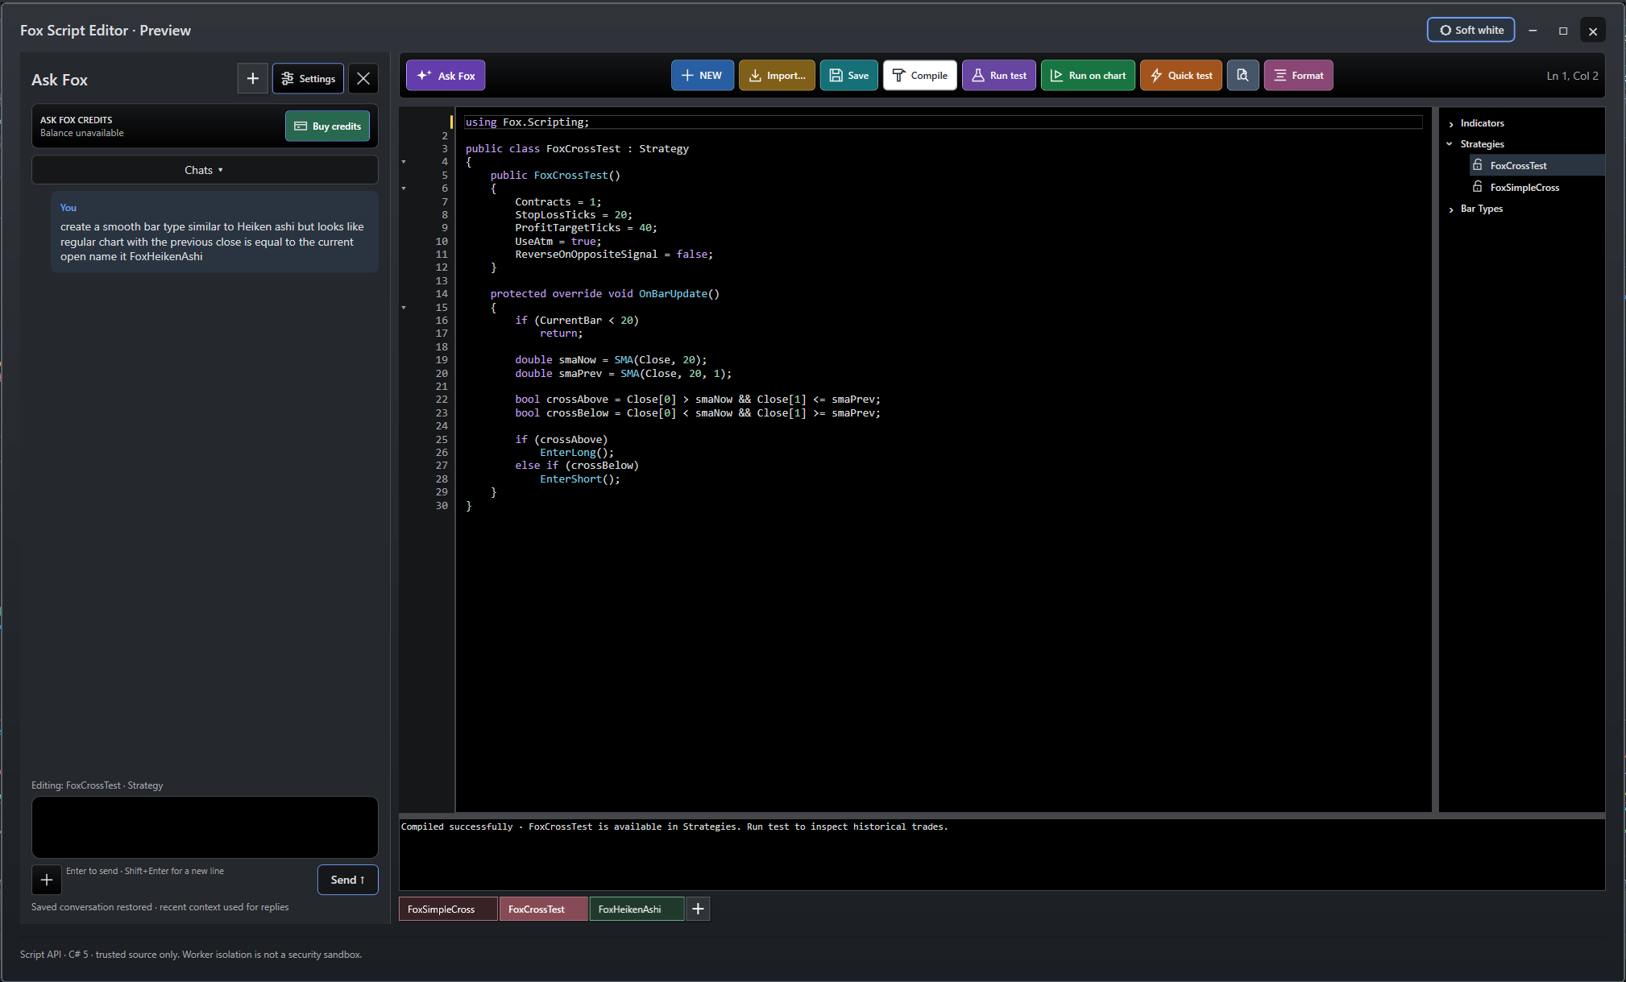Save the current script
Screen dimensions: 1626x982
point(848,76)
